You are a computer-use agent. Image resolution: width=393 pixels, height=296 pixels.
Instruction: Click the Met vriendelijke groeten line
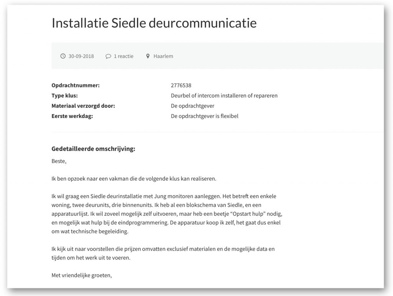(x=81, y=275)
